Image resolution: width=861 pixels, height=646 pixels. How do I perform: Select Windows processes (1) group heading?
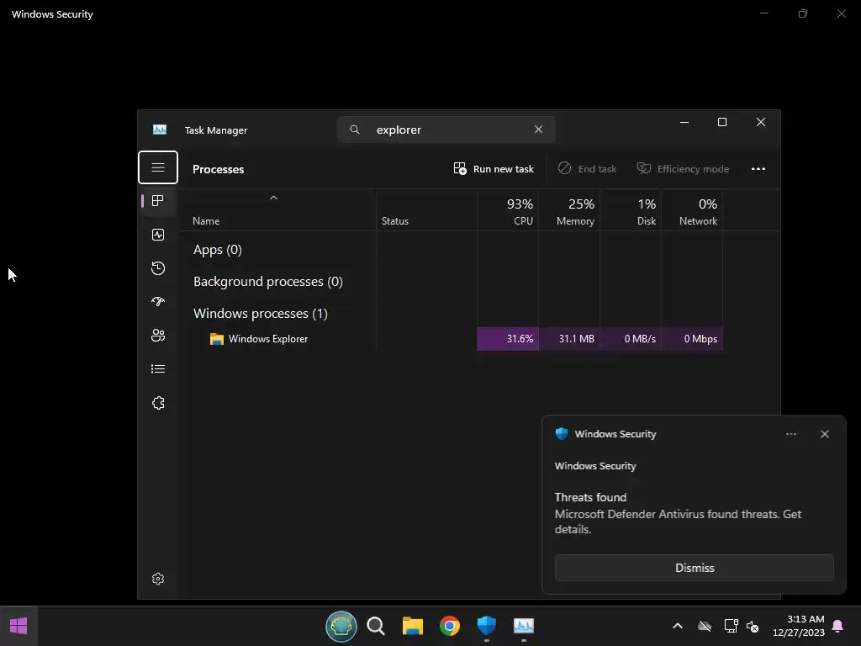(261, 314)
